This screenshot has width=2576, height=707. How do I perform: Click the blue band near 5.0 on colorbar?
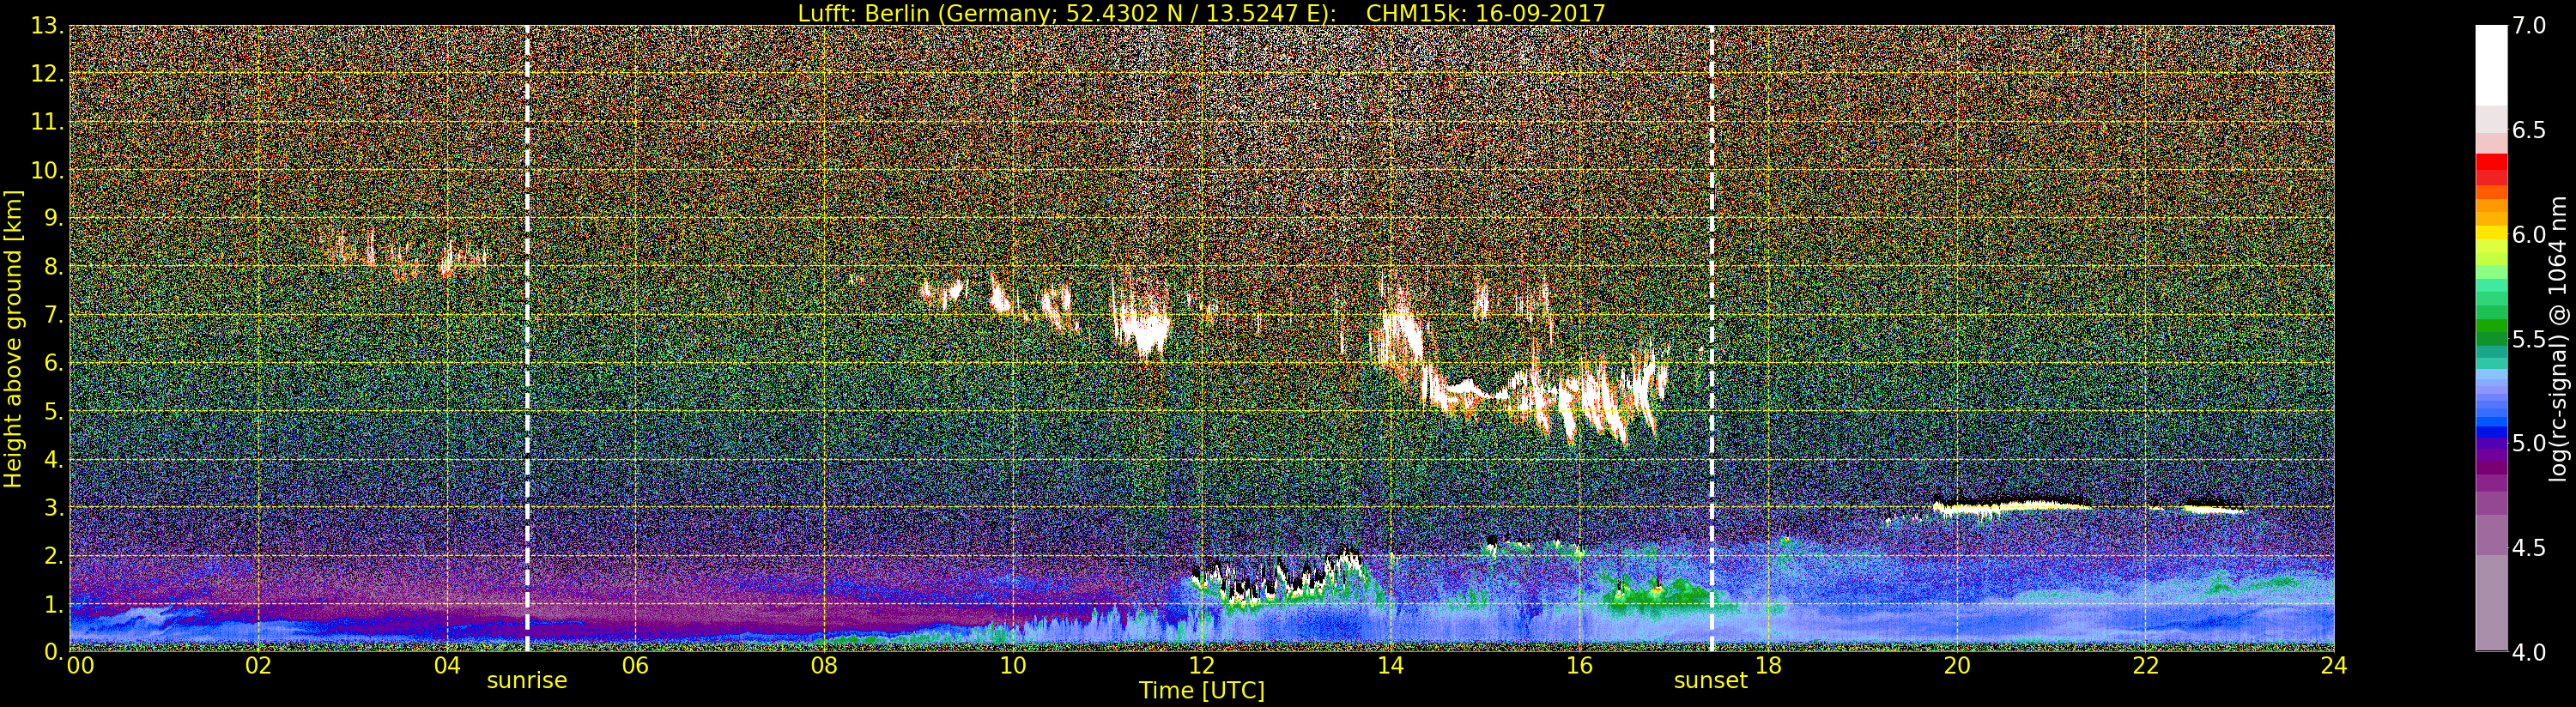coord(2490,432)
